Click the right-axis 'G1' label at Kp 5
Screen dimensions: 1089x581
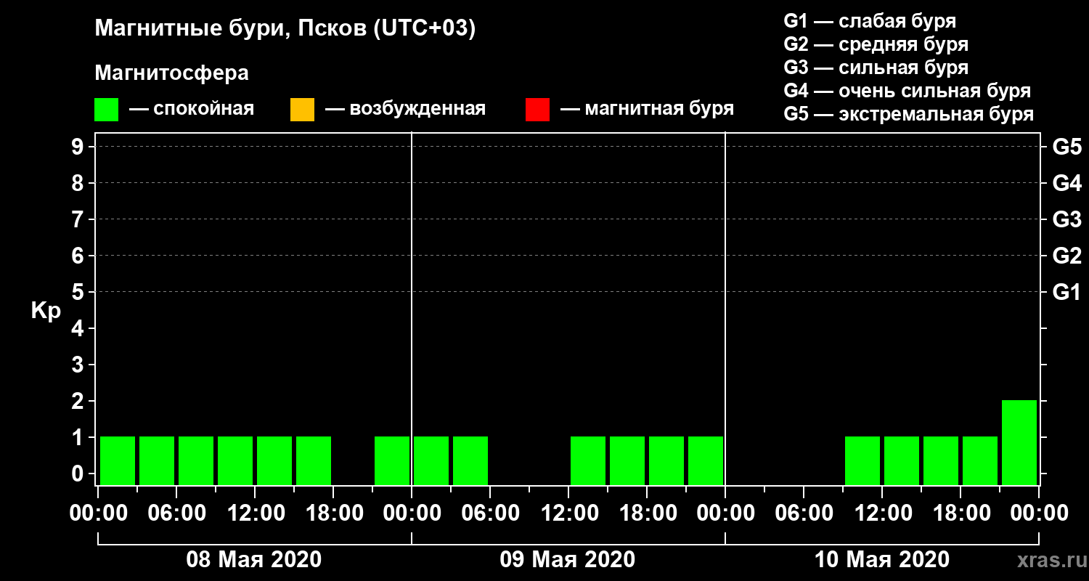point(1067,292)
